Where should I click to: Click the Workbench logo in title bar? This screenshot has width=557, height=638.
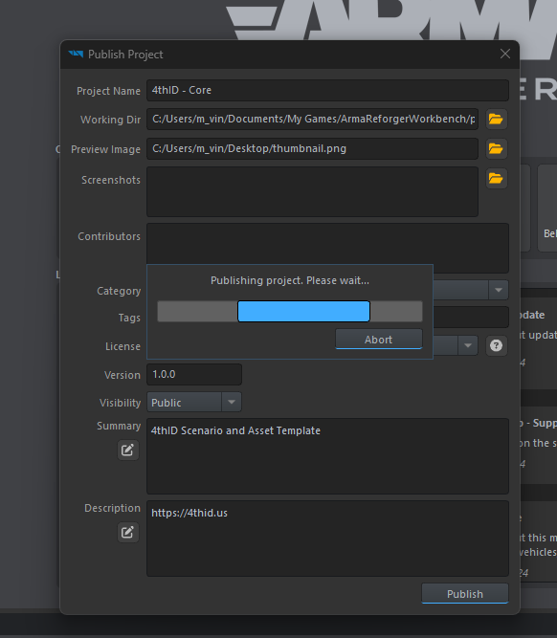pyautogui.click(x=76, y=55)
